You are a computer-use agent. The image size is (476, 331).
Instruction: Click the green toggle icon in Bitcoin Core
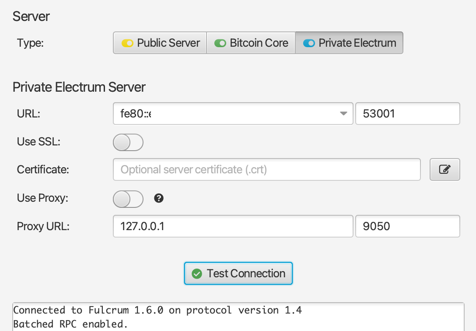pos(220,43)
